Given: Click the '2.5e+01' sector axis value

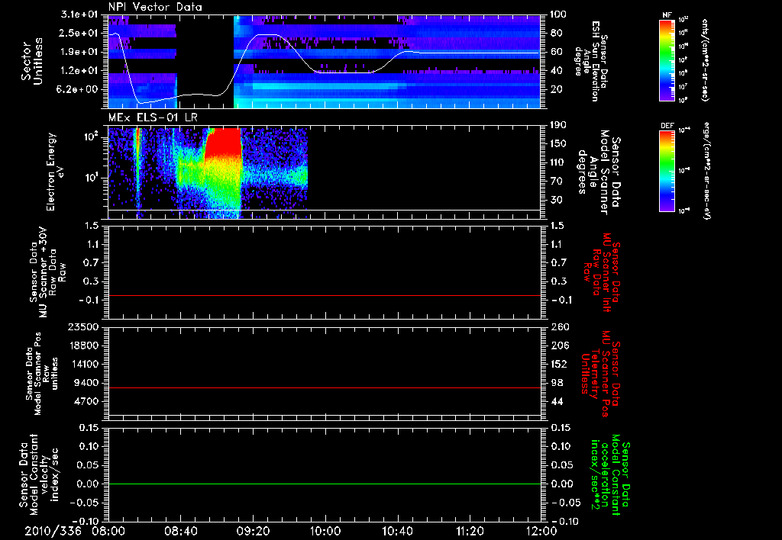Looking at the screenshot, I should (79, 33).
